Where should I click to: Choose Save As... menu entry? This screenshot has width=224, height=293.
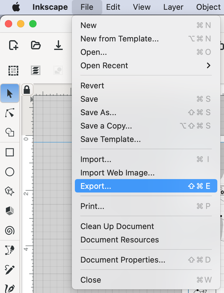146,112
